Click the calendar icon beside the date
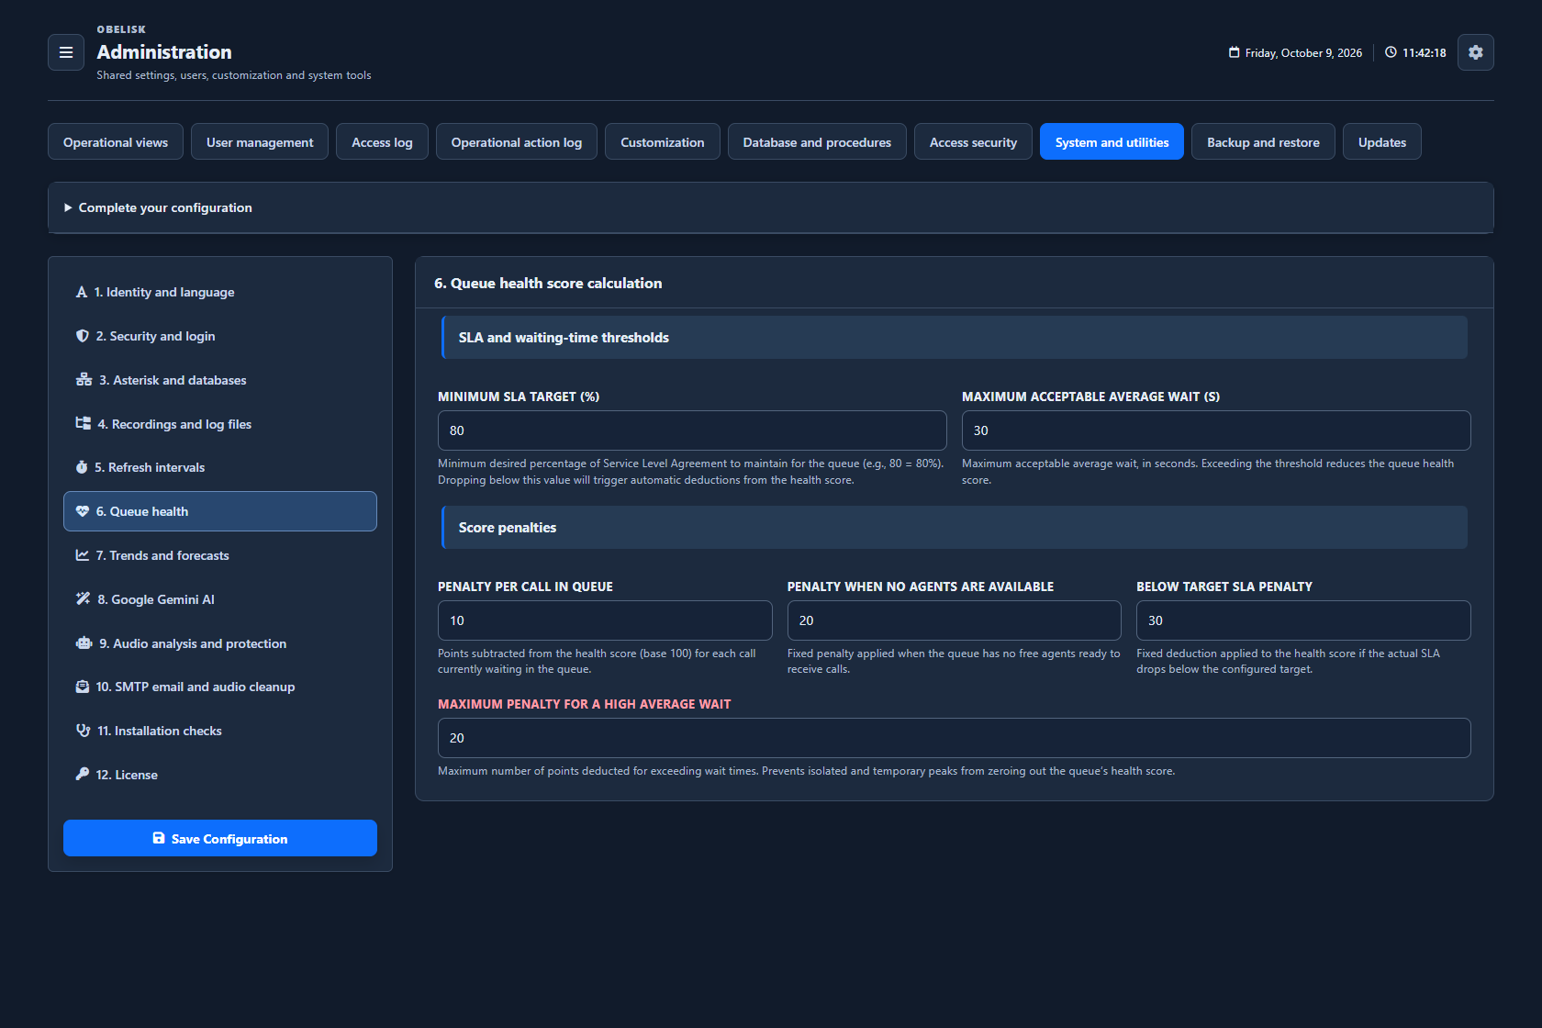Image resolution: width=1542 pixels, height=1028 pixels. click(x=1234, y=52)
